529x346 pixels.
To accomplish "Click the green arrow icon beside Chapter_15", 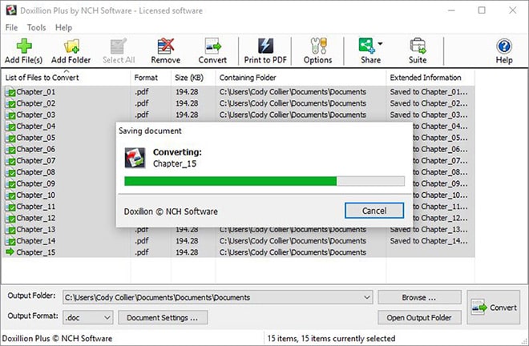I will (10, 251).
